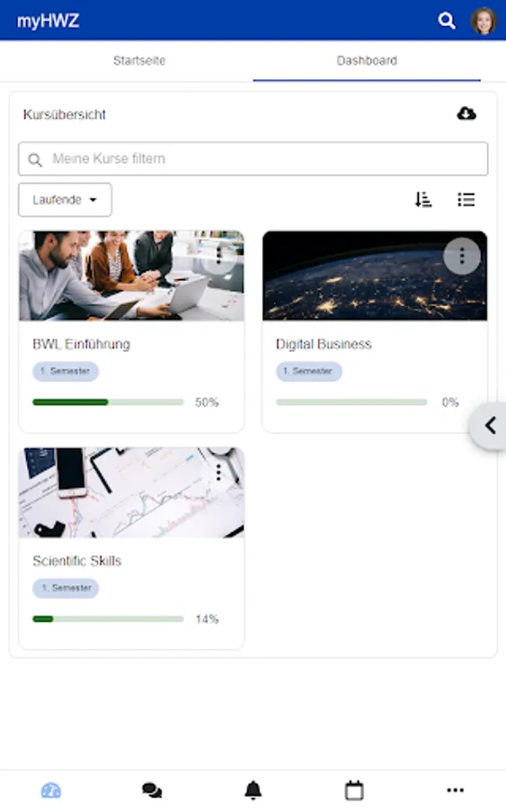Click the Scientific Skills progress bar
Viewport: 506px width, 810px height.
click(109, 619)
